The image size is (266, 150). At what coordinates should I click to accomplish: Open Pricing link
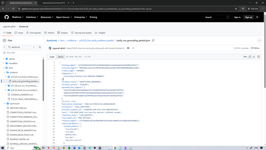[93, 17]
